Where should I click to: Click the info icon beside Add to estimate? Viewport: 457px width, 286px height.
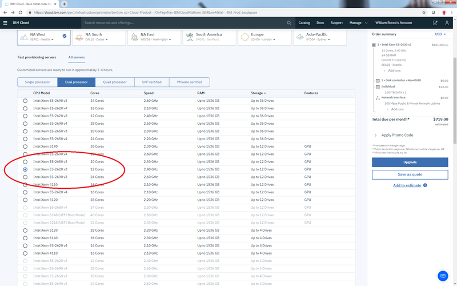(425, 185)
